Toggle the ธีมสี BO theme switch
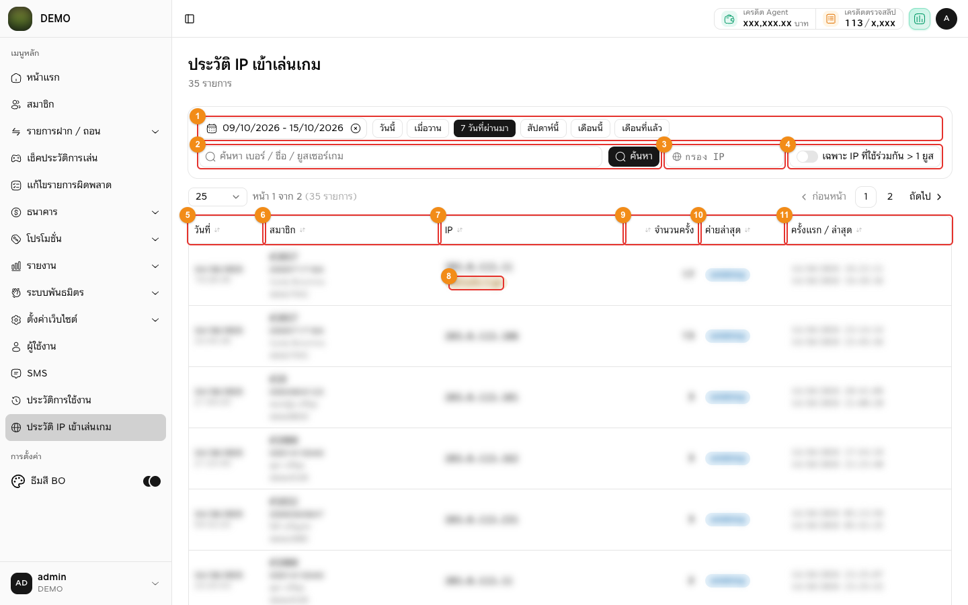This screenshot has height=605, width=968. (152, 481)
